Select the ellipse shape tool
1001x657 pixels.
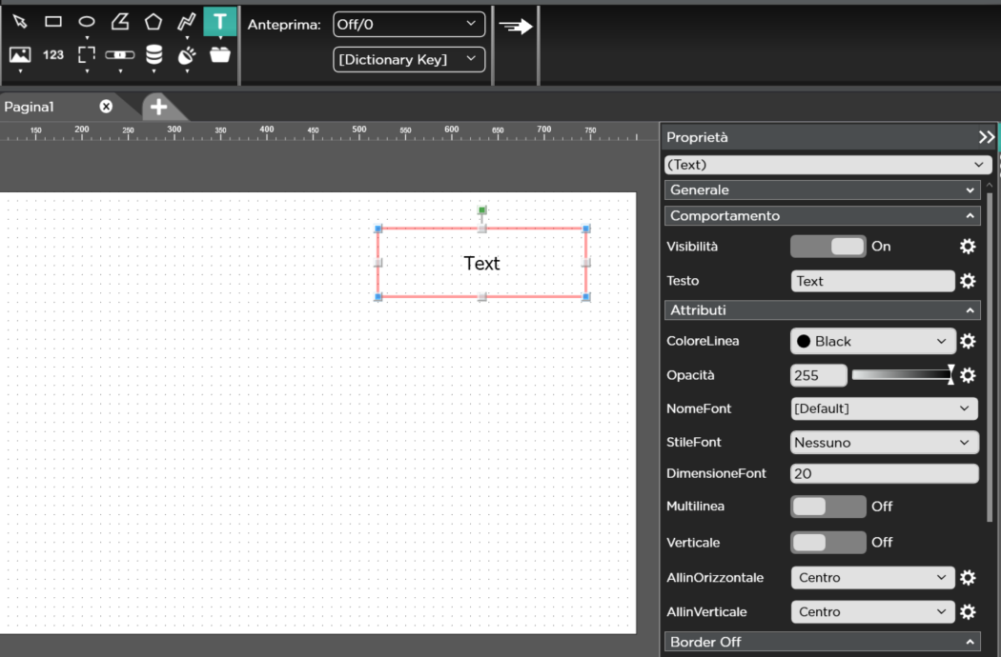pos(87,22)
